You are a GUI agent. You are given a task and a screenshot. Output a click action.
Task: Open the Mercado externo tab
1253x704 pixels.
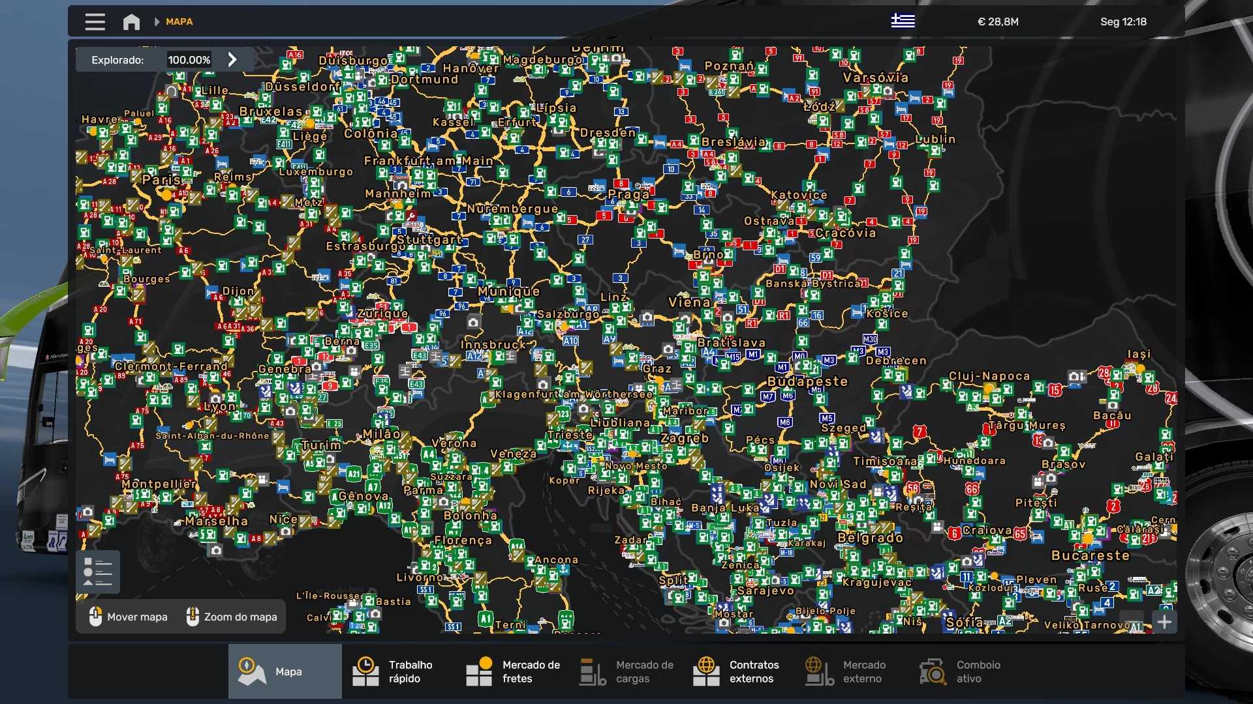click(846, 671)
